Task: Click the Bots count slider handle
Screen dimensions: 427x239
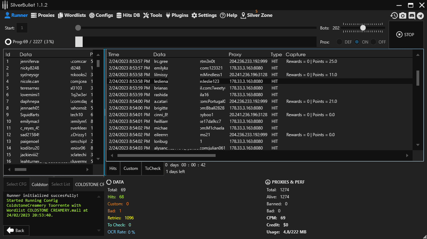Action: tap(363, 28)
